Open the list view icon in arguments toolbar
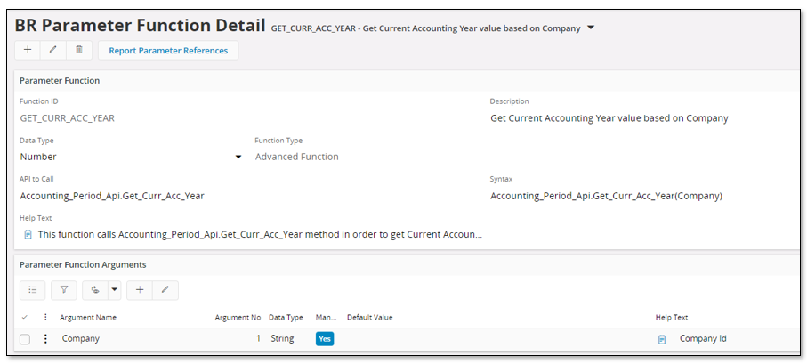Screen dimensions: 807x364 point(33,290)
